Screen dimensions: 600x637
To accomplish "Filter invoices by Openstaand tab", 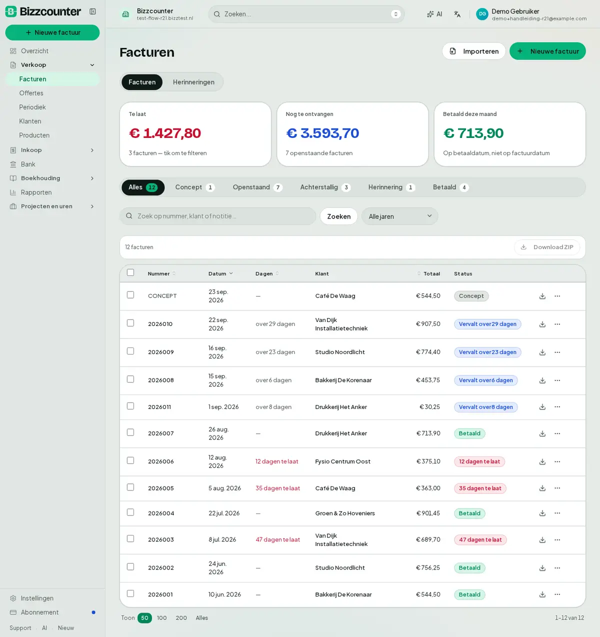I will tap(257, 187).
